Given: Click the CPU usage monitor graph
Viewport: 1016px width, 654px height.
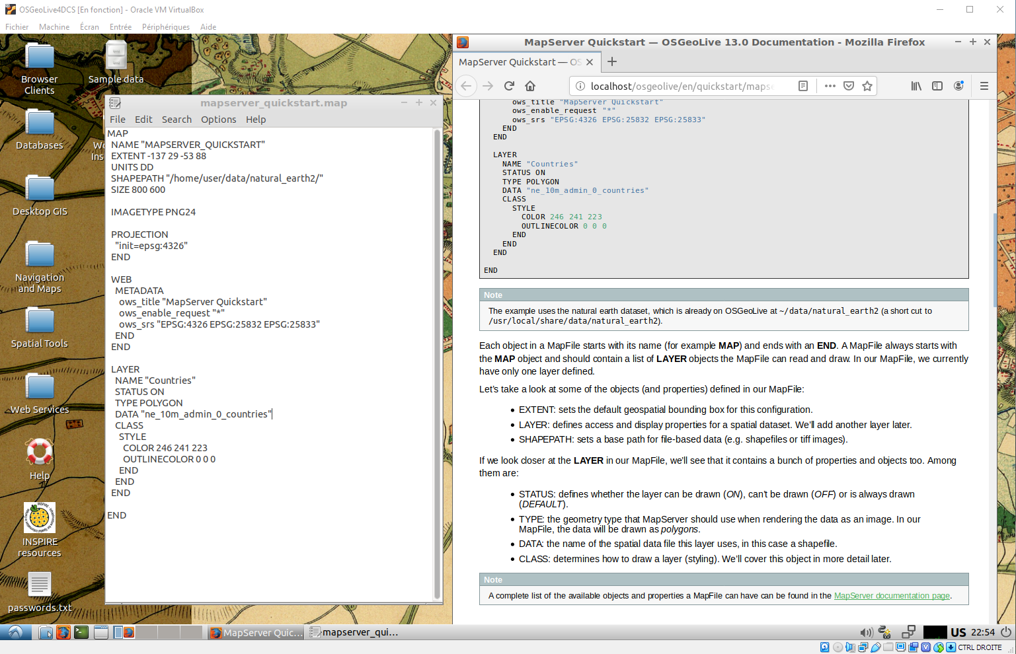Looking at the screenshot, I should [x=935, y=632].
